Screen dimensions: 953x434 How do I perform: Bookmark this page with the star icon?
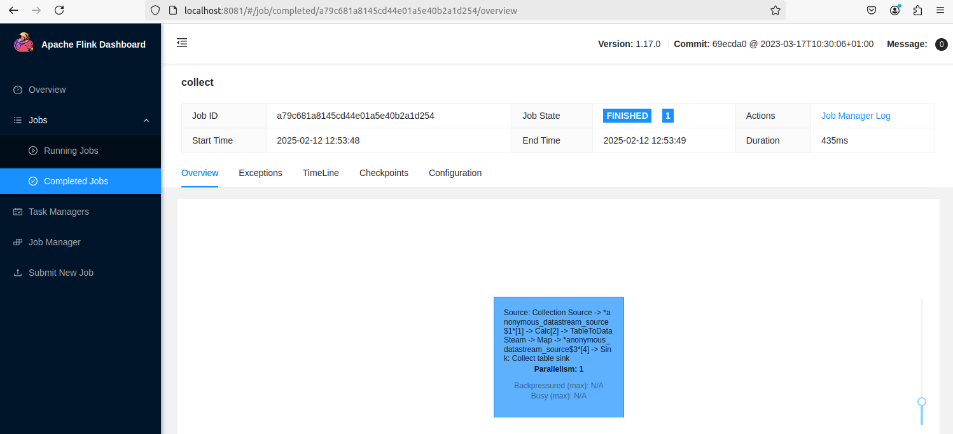pos(775,10)
